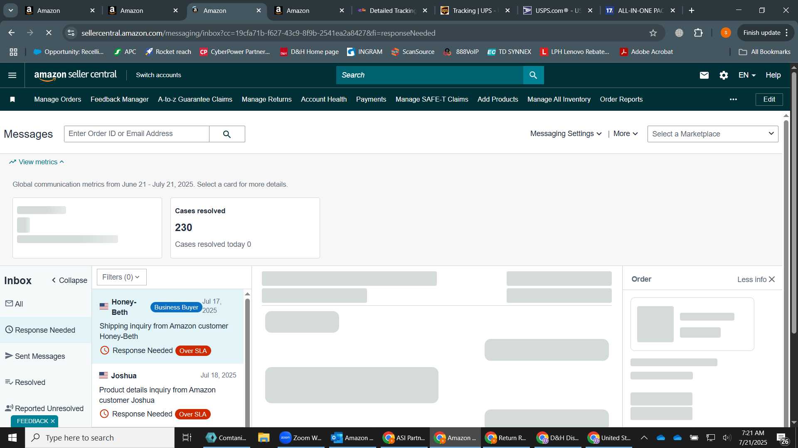Expand the Messaging Settings dropdown
The height and width of the screenshot is (448, 798).
[x=566, y=134]
